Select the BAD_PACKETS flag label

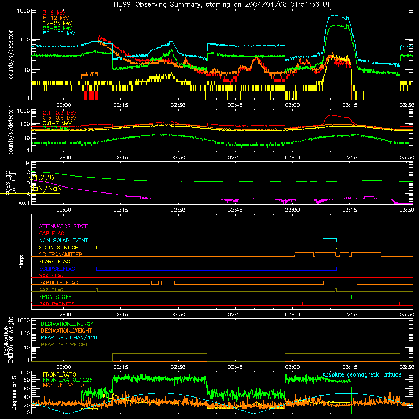[57, 304]
